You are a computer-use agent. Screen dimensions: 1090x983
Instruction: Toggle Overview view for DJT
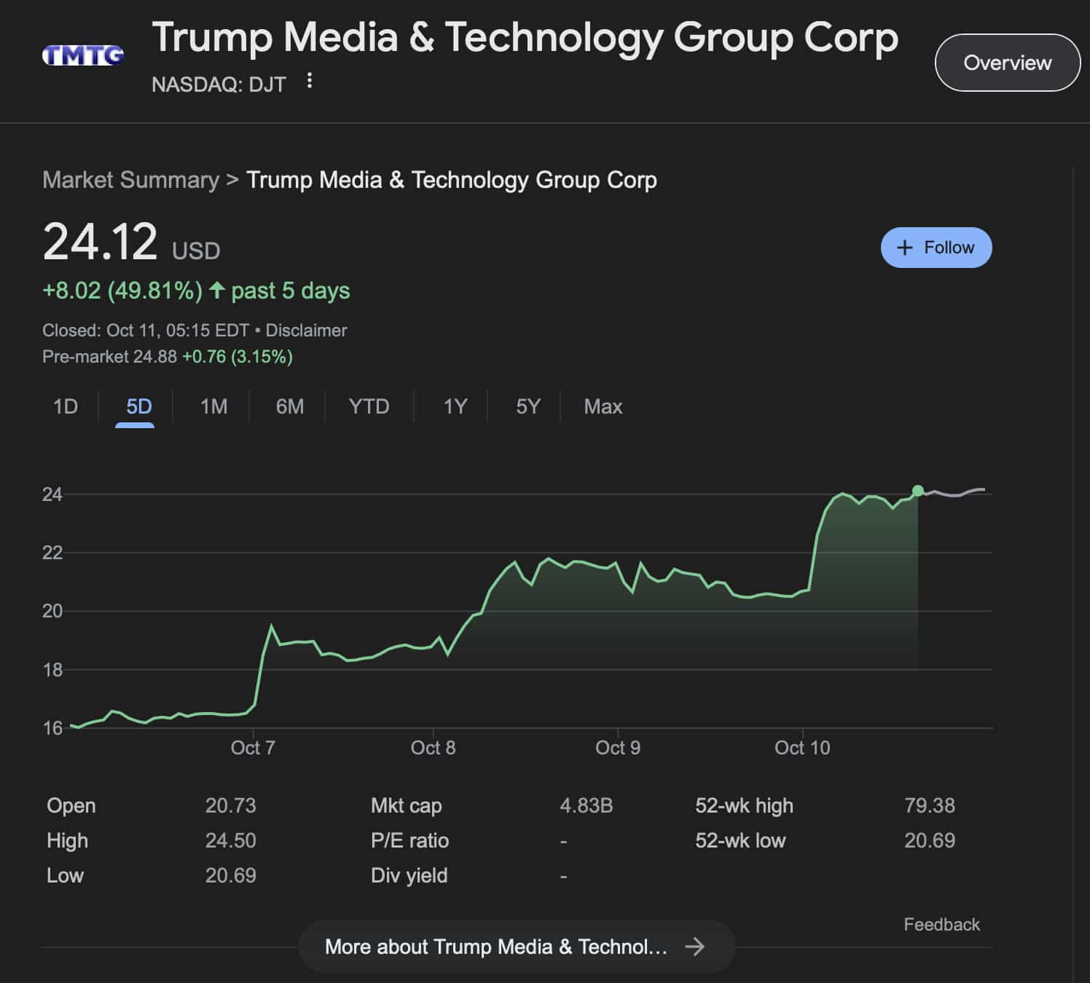tap(1007, 63)
